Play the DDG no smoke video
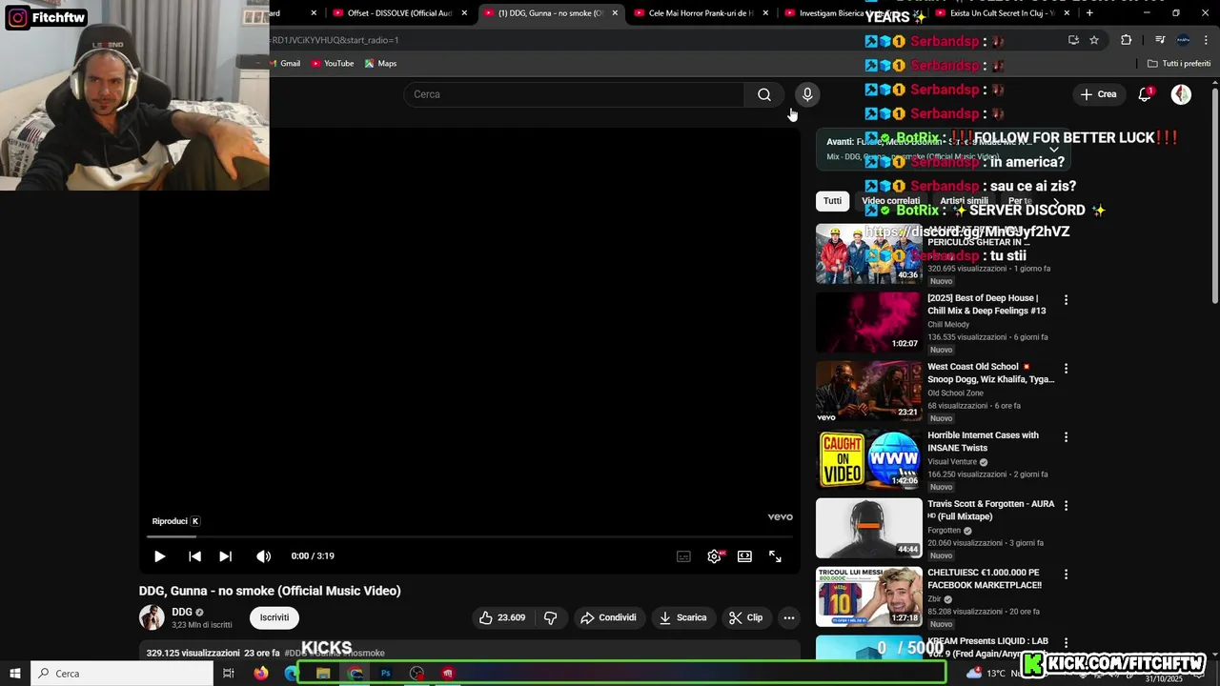Screen dimensions: 1220x686 (x=159, y=556)
